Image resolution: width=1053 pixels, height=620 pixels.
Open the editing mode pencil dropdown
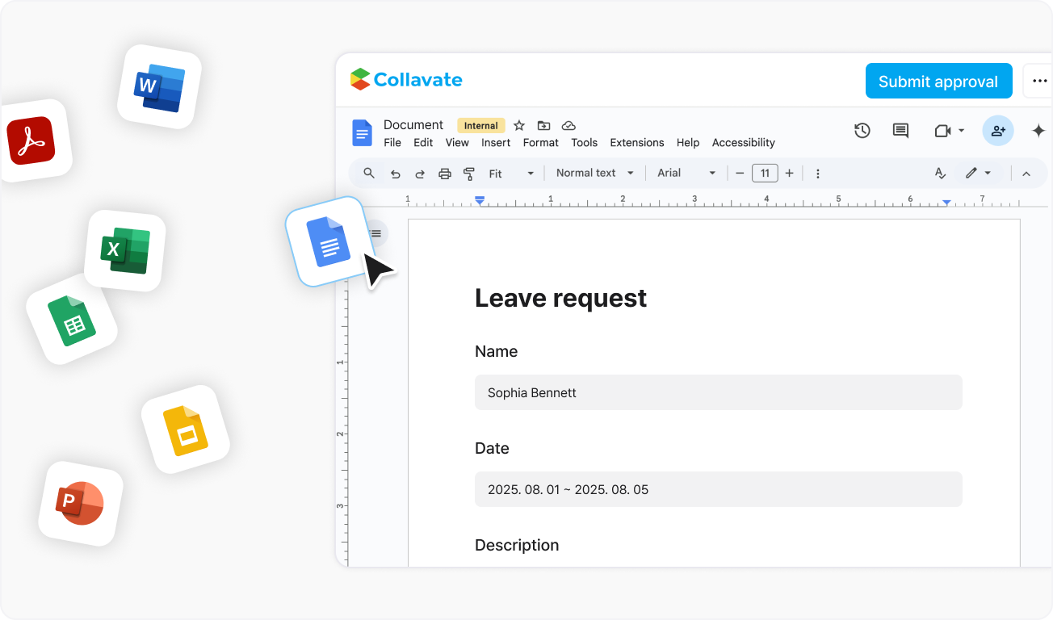tap(978, 174)
